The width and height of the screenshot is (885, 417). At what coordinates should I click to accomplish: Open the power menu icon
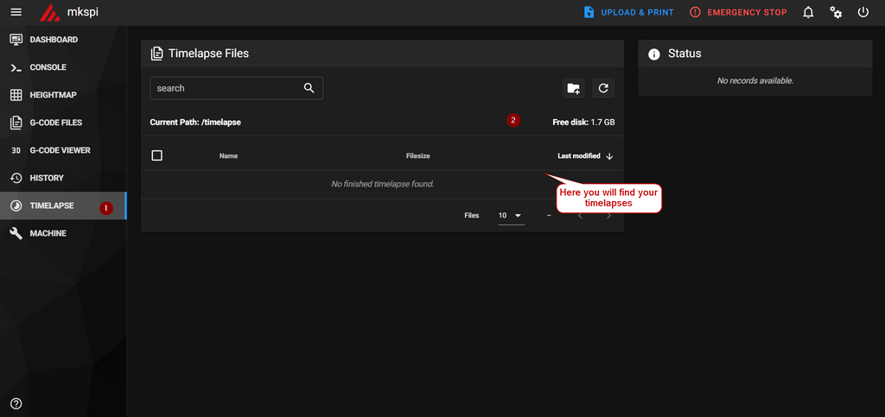pyautogui.click(x=863, y=12)
